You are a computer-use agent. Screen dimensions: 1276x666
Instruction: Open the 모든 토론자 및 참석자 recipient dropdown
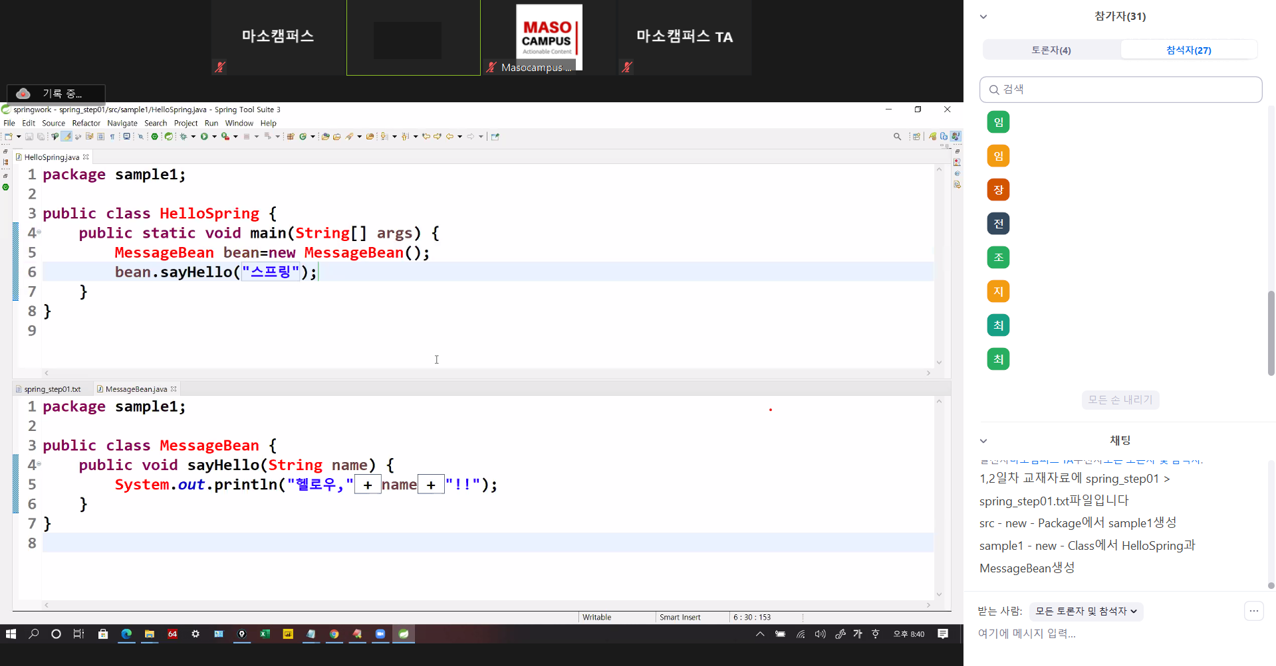[1086, 611]
